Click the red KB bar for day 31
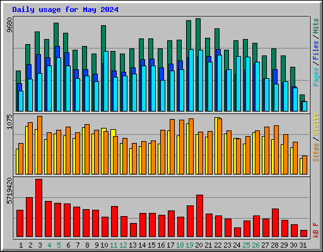323x252 pixels. (x=303, y=234)
